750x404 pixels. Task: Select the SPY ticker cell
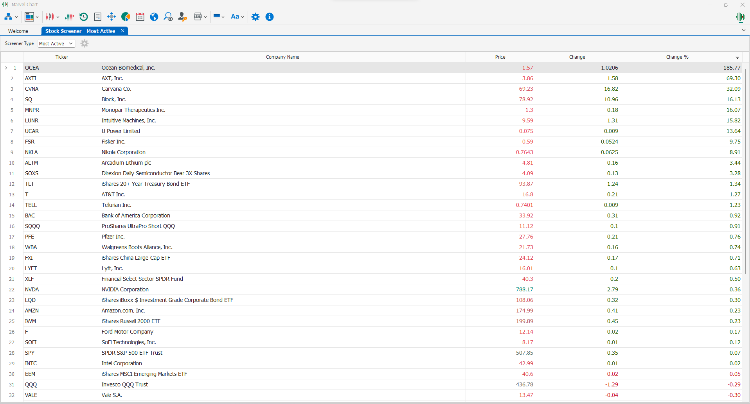[x=61, y=353]
